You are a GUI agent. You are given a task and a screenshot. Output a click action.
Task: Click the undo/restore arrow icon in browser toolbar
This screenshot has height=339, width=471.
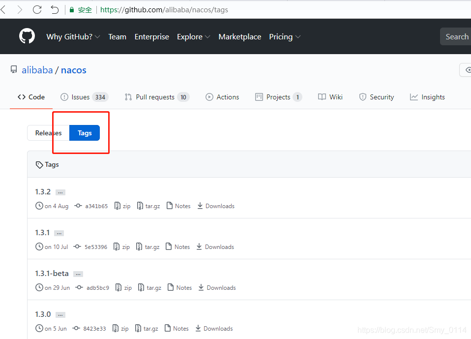(55, 10)
